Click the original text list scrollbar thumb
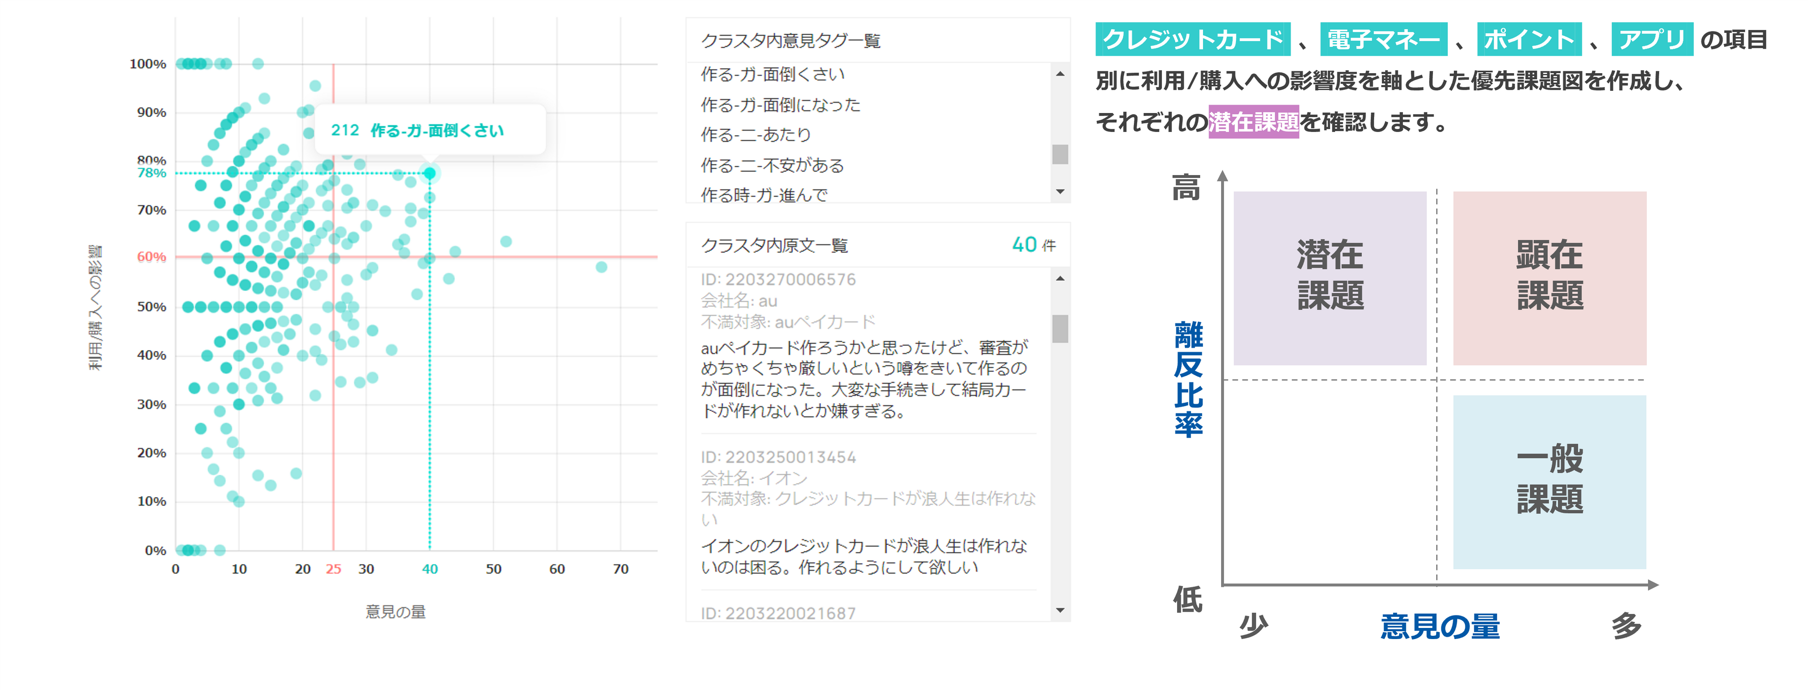Screen dimensions: 1808x690 (1060, 328)
